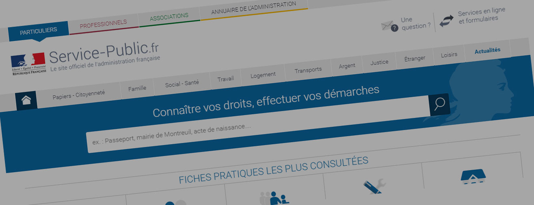Open the family group icon card
Screen dimensions: 534x205
[x=274, y=198]
